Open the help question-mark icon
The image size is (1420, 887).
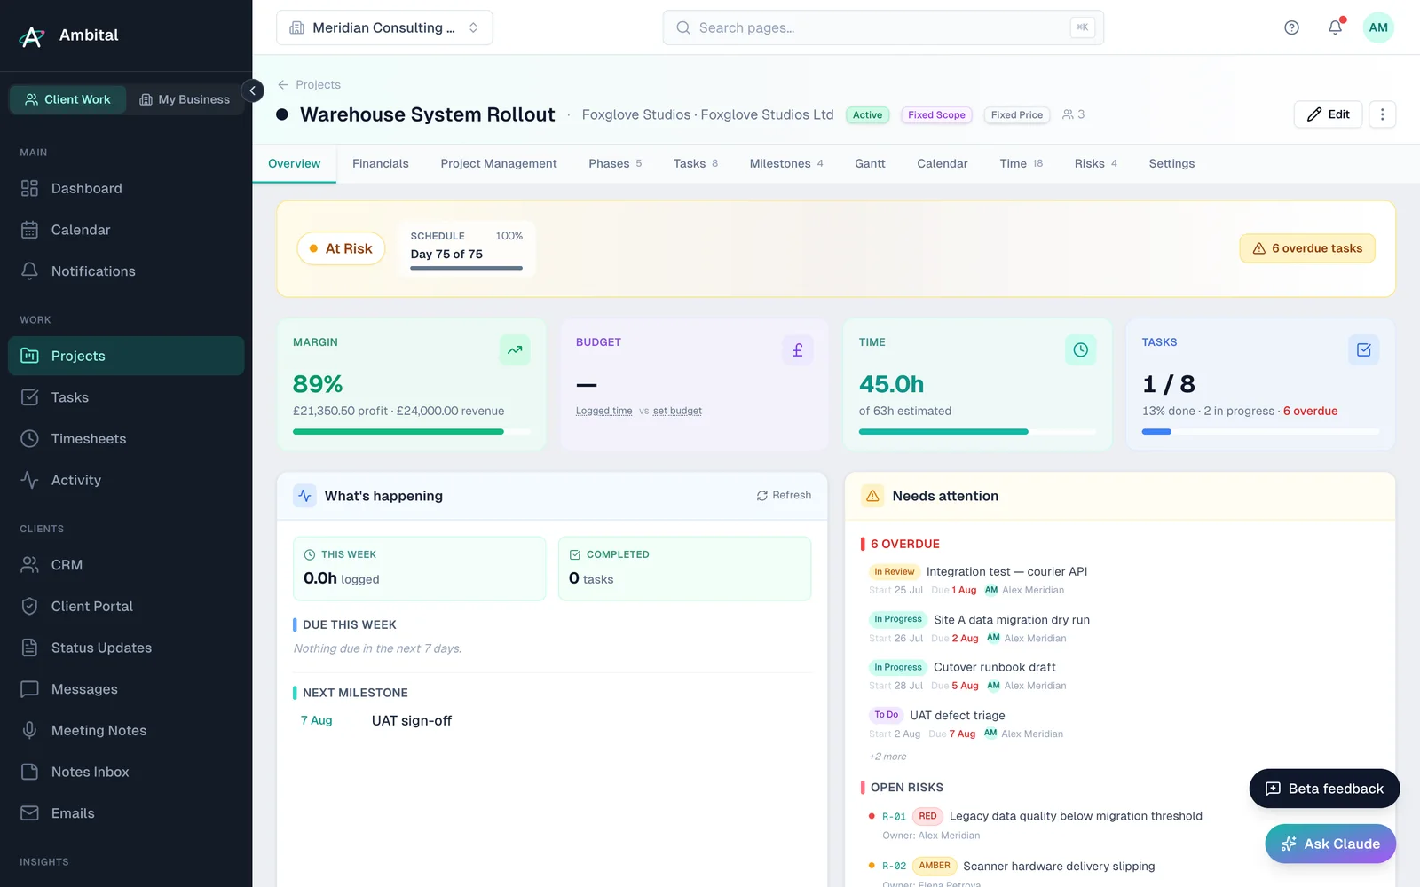coord(1291,27)
